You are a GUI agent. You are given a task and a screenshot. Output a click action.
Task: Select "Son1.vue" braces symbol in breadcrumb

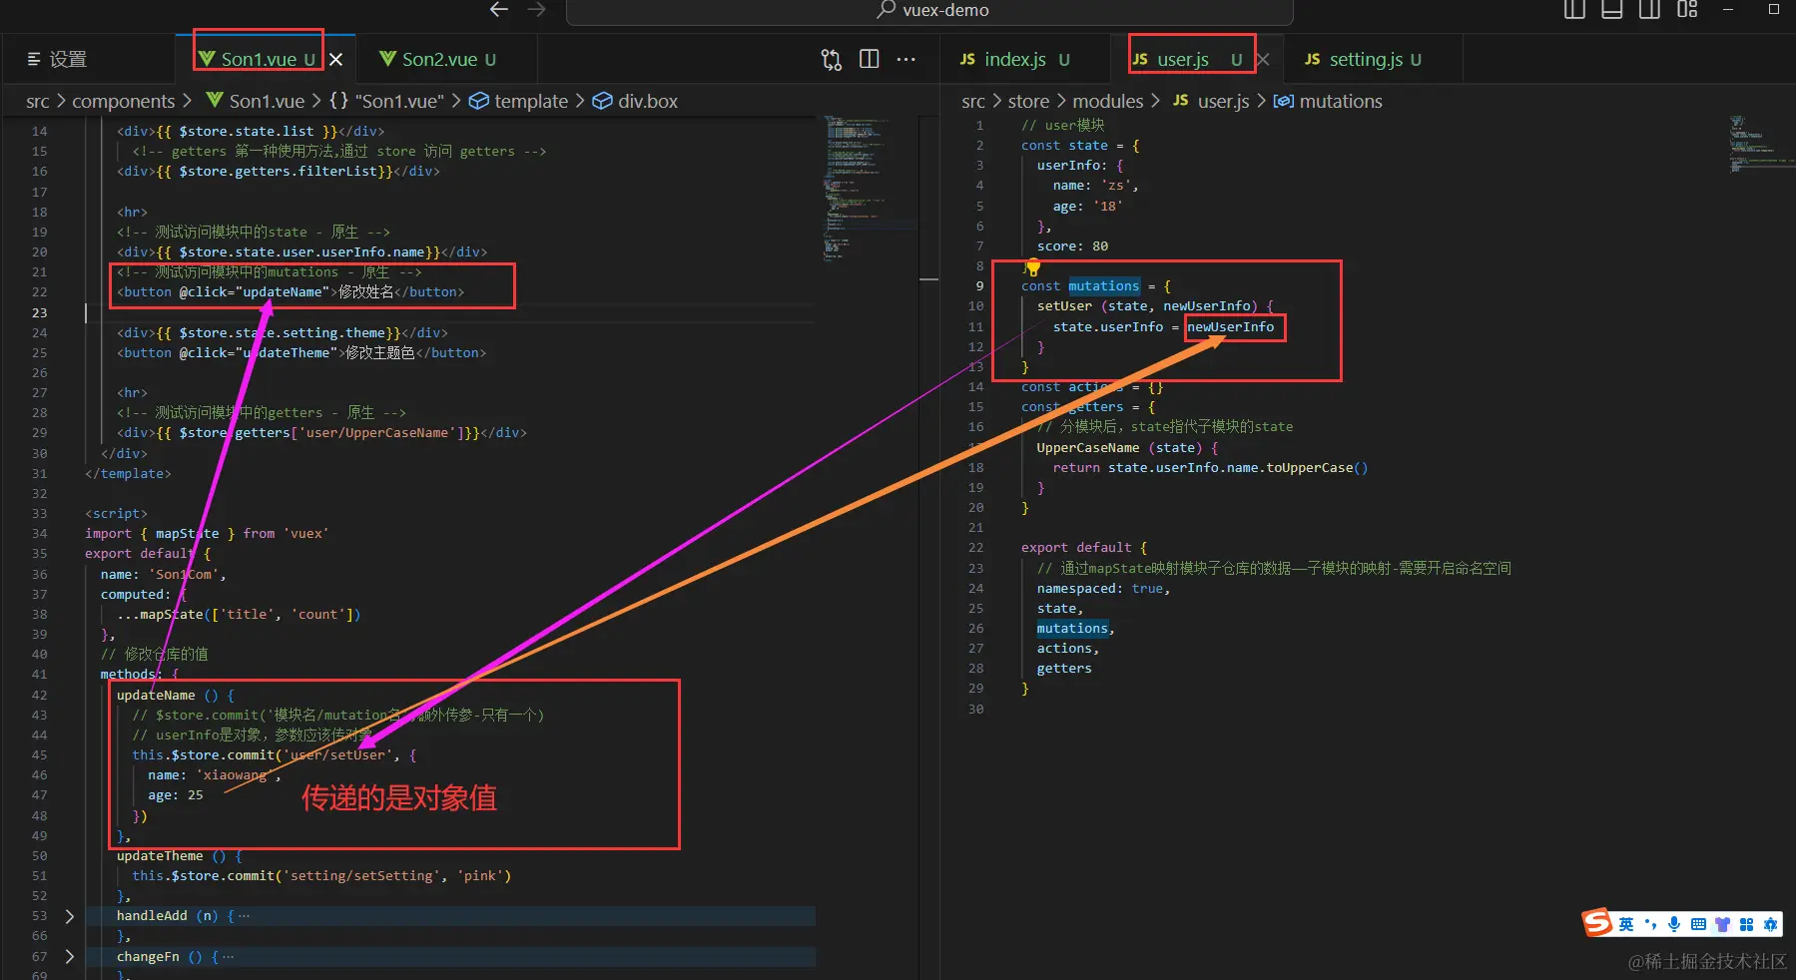pos(386,101)
